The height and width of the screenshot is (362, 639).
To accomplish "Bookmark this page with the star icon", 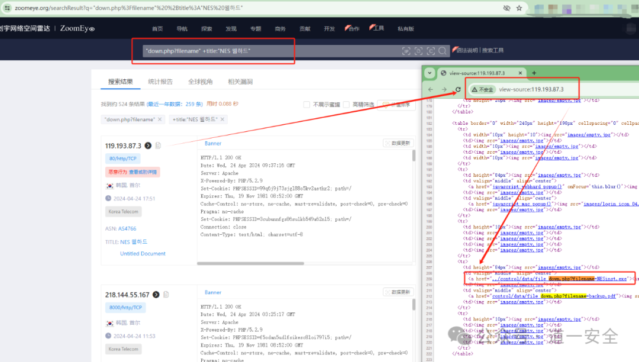I will (519, 8).
